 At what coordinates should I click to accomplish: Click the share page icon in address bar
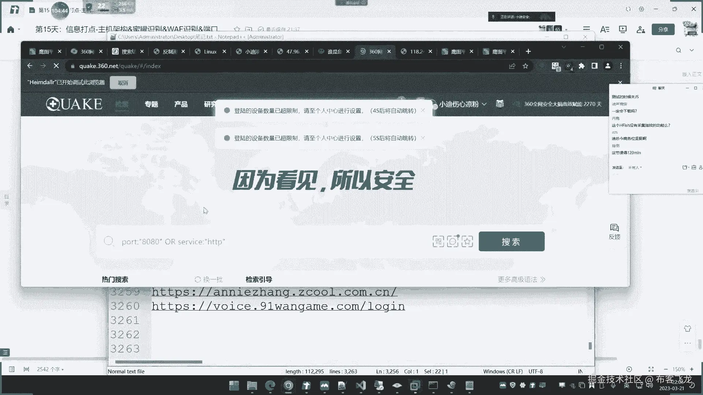[x=512, y=66]
